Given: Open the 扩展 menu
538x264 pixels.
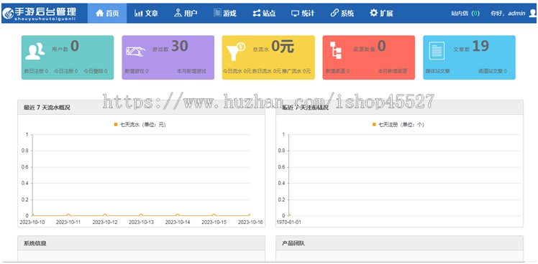Looking at the screenshot, I should click(381, 14).
